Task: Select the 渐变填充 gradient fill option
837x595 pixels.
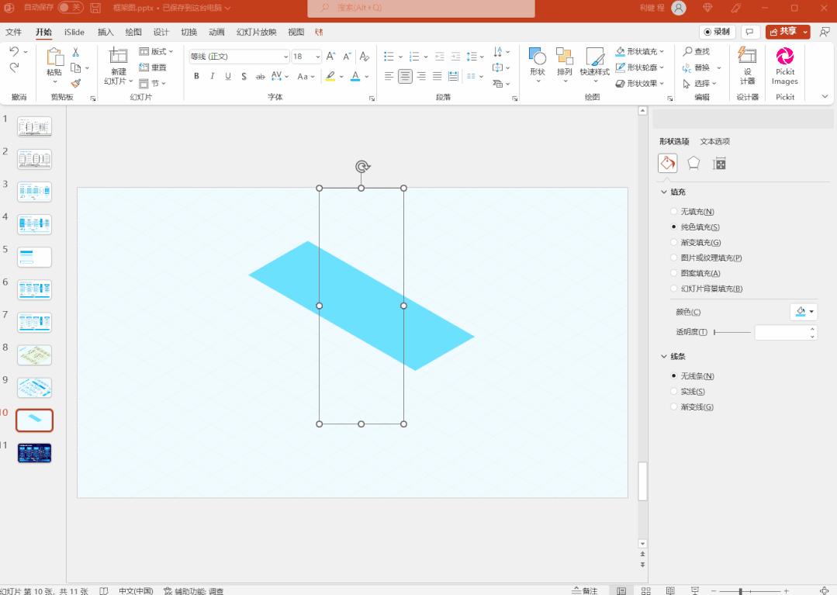Action: pyautogui.click(x=702, y=241)
